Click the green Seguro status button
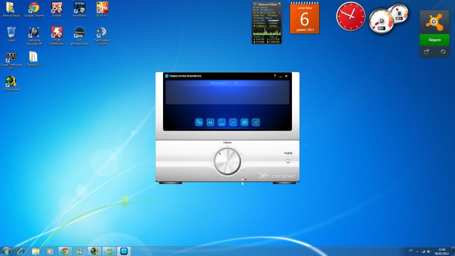The height and width of the screenshot is (256, 455). [435, 40]
